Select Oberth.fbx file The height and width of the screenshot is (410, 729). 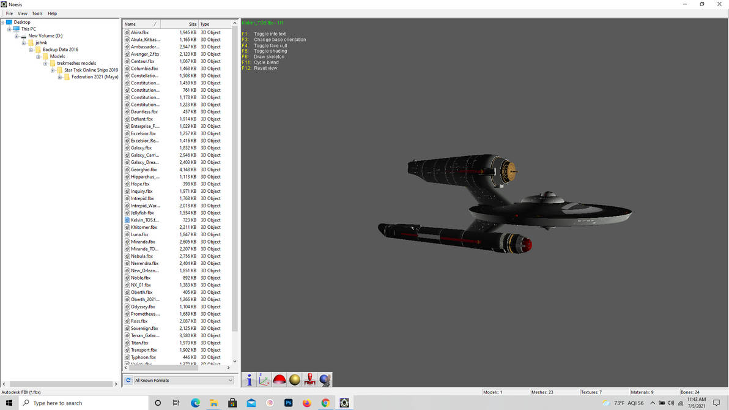(141, 293)
